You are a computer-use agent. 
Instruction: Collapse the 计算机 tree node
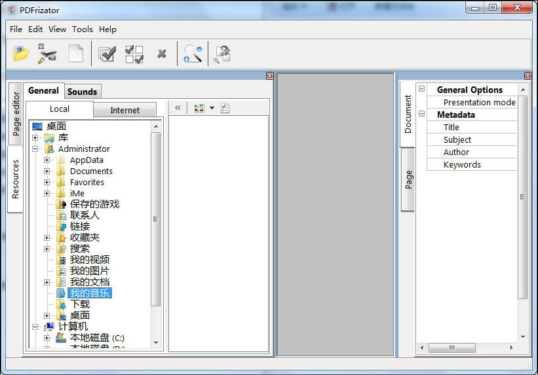35,327
